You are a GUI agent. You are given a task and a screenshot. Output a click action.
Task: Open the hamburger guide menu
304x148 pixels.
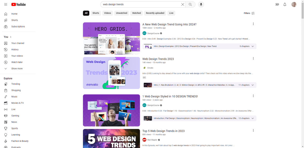[x=6, y=4]
